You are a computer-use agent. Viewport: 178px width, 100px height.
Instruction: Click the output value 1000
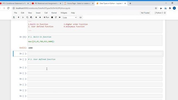pos(30,48)
